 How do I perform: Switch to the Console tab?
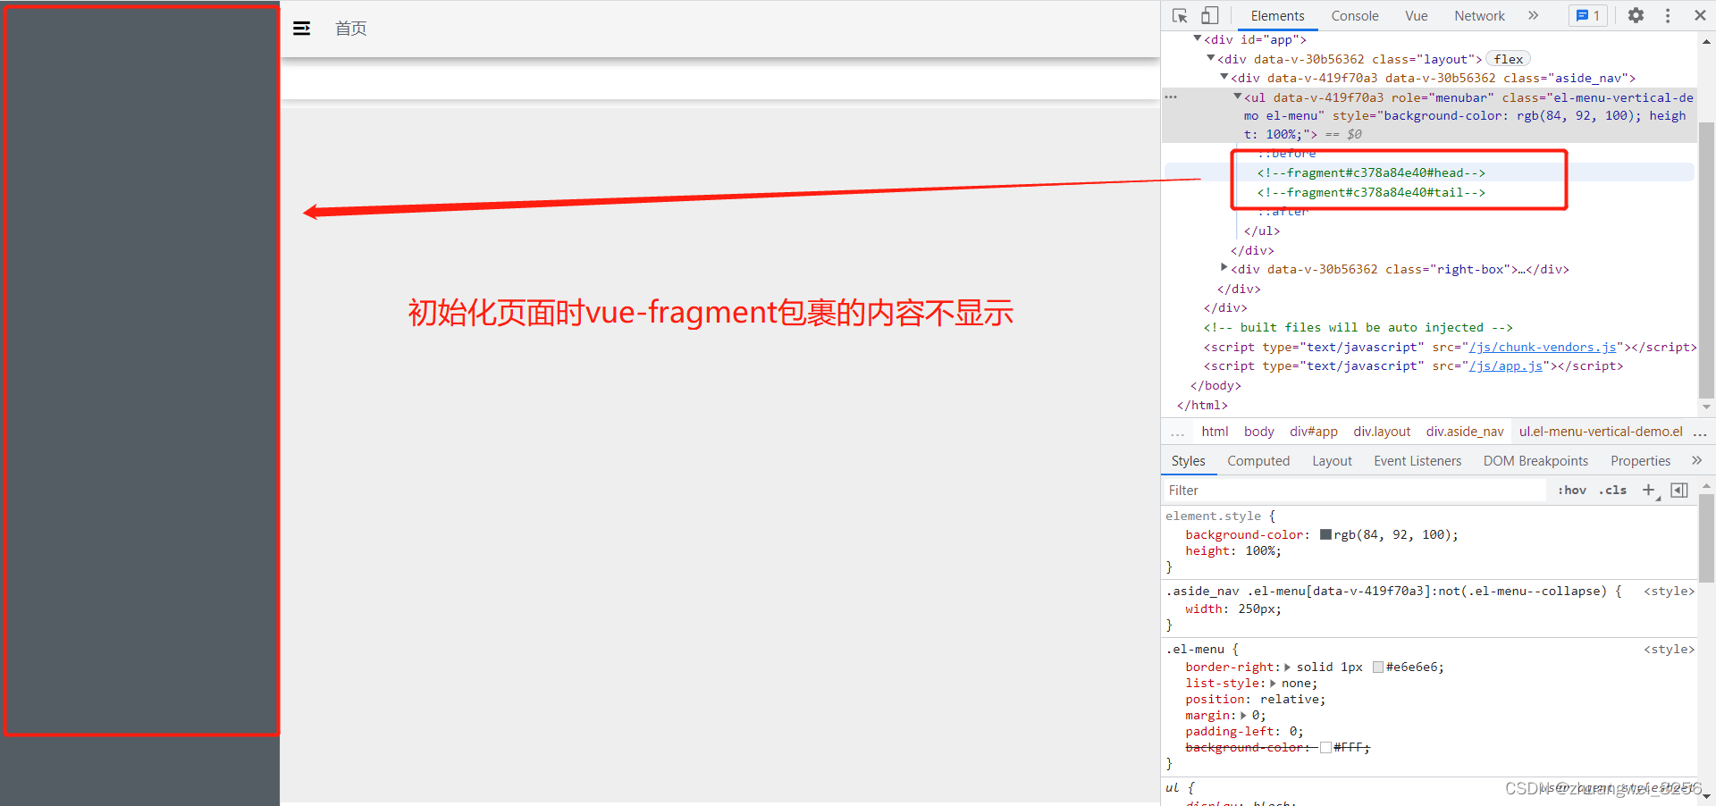click(x=1355, y=16)
